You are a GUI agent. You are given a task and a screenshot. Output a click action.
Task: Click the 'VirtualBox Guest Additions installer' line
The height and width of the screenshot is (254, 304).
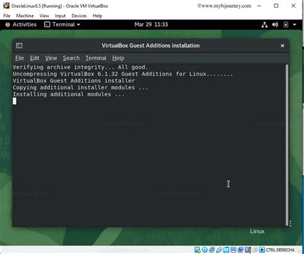[74, 81]
